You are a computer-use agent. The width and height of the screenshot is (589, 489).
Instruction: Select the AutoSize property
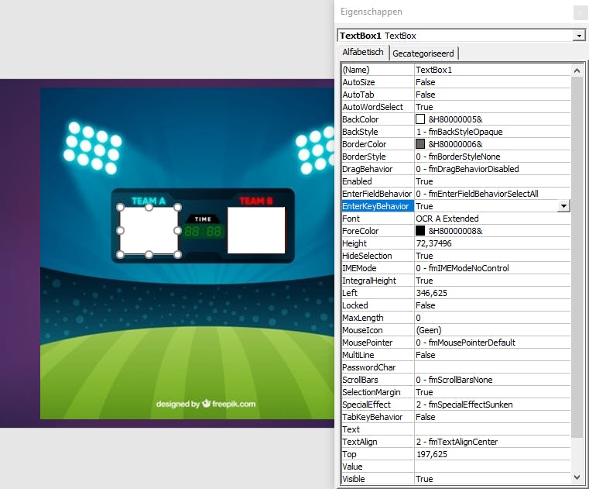pyautogui.click(x=378, y=82)
